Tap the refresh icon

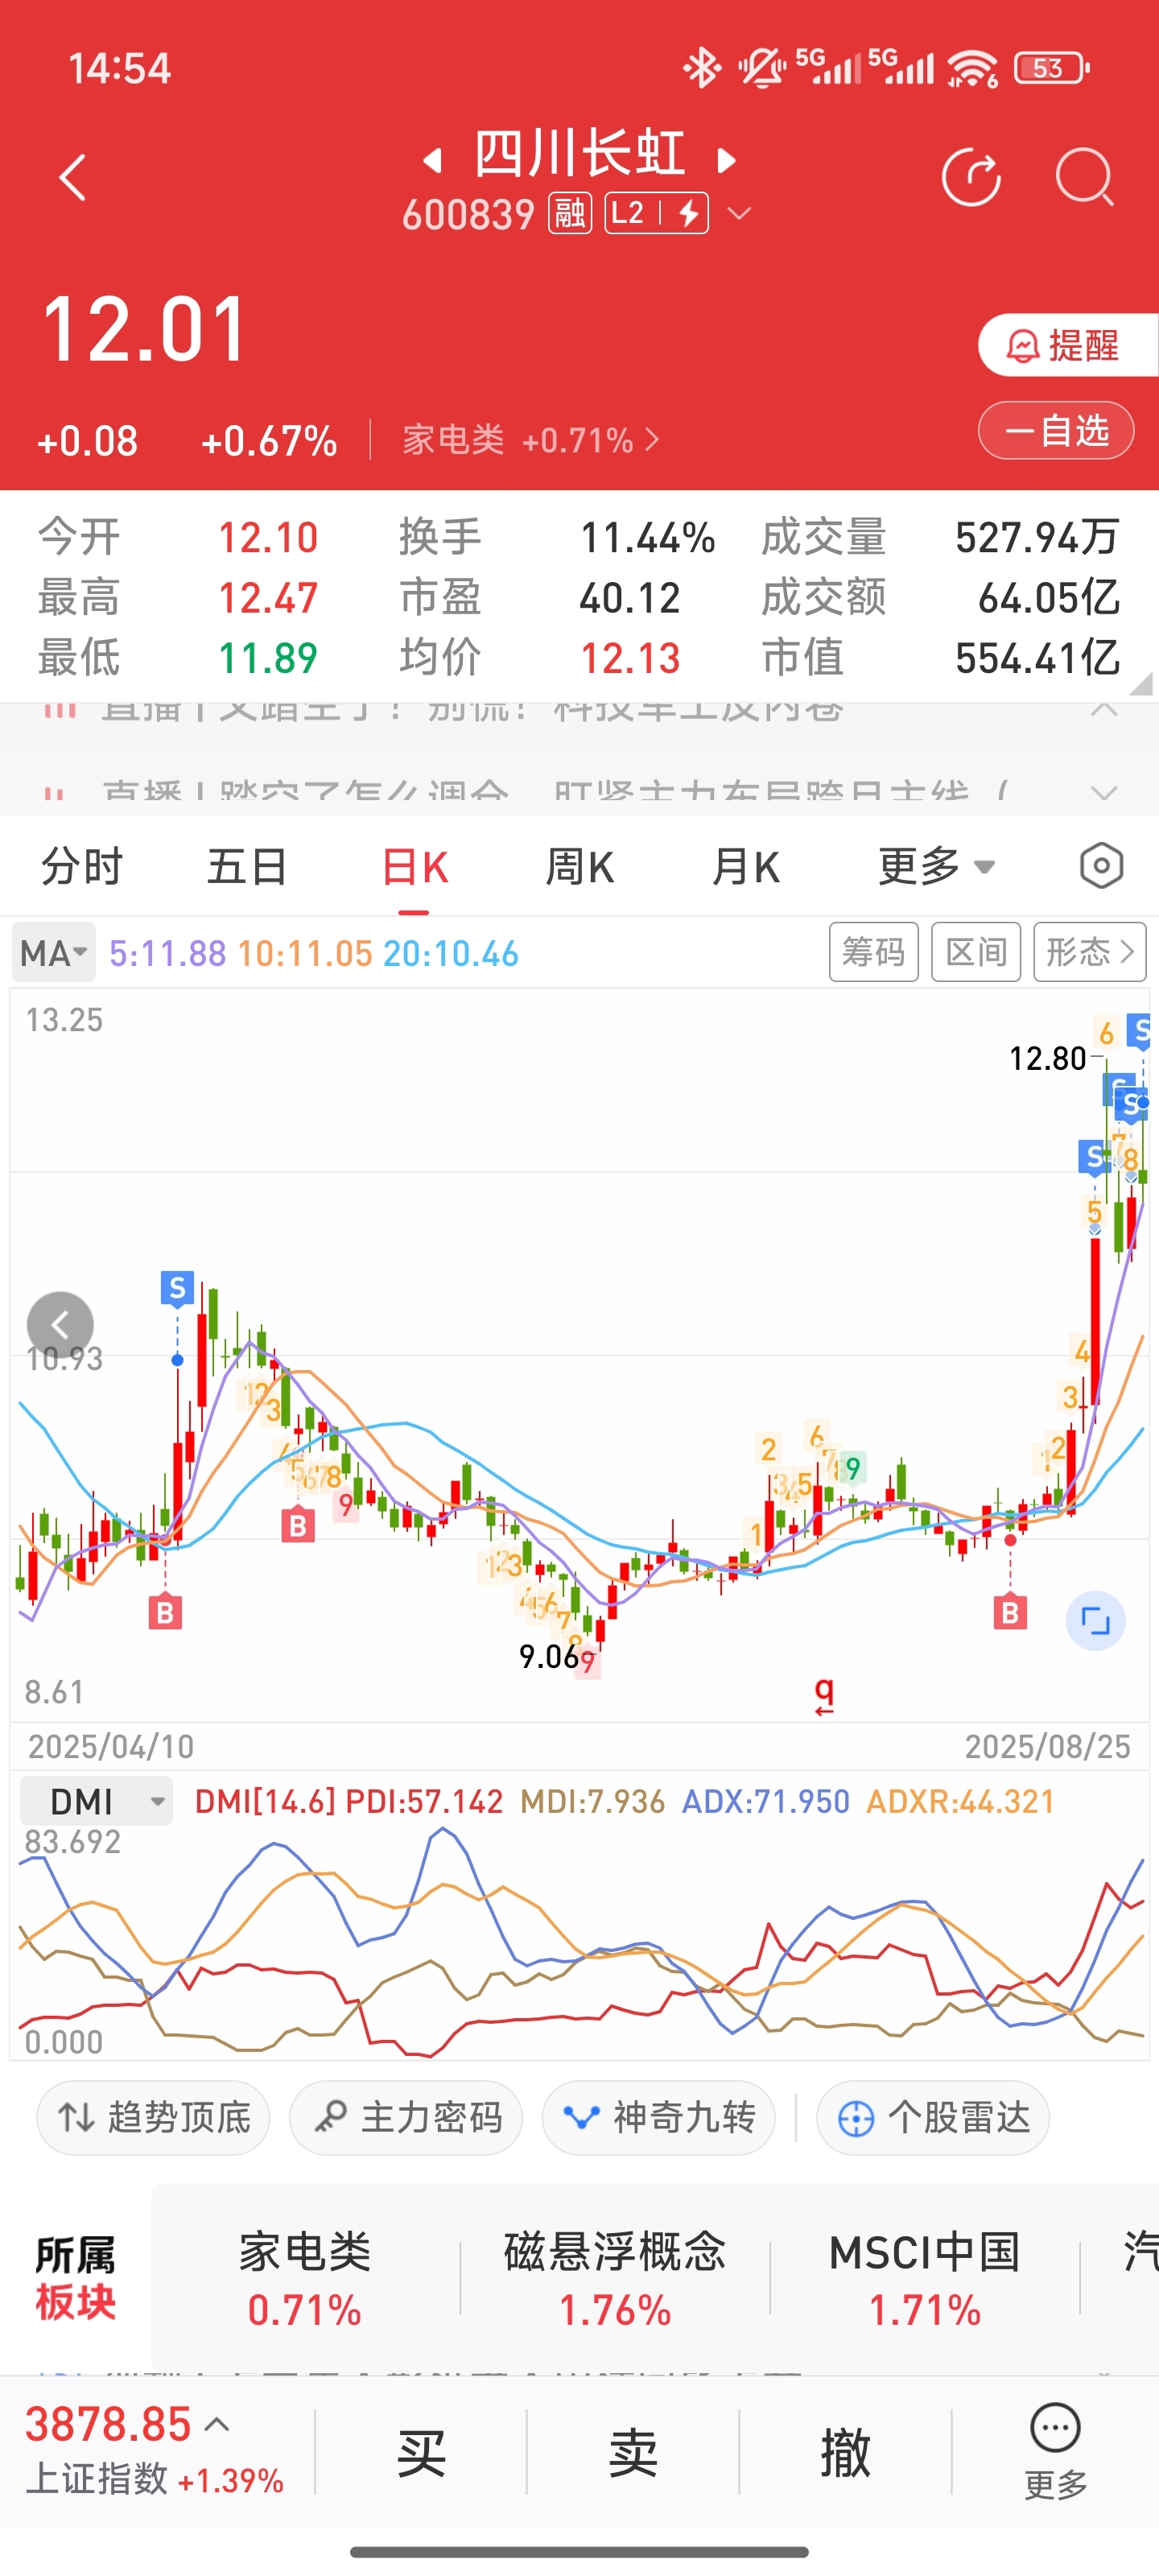coord(971,178)
